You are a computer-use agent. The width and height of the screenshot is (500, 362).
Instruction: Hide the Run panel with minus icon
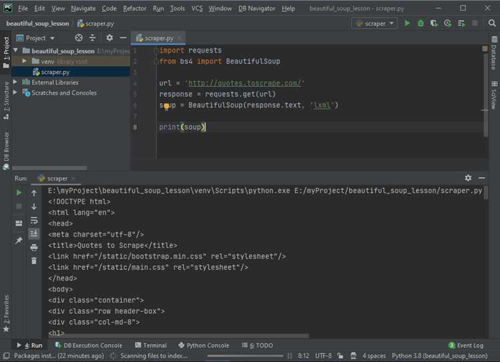(x=482, y=178)
